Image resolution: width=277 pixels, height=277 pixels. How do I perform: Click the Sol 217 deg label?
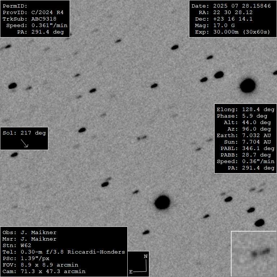24,133
